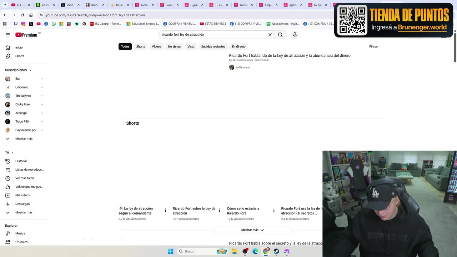Open options for Ricardo Fort sobre la Ley short

click(x=220, y=210)
